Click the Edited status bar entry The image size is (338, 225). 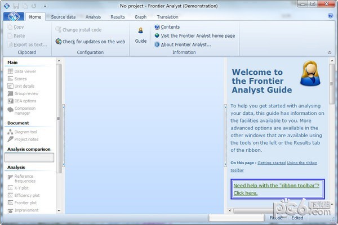tap(297, 218)
